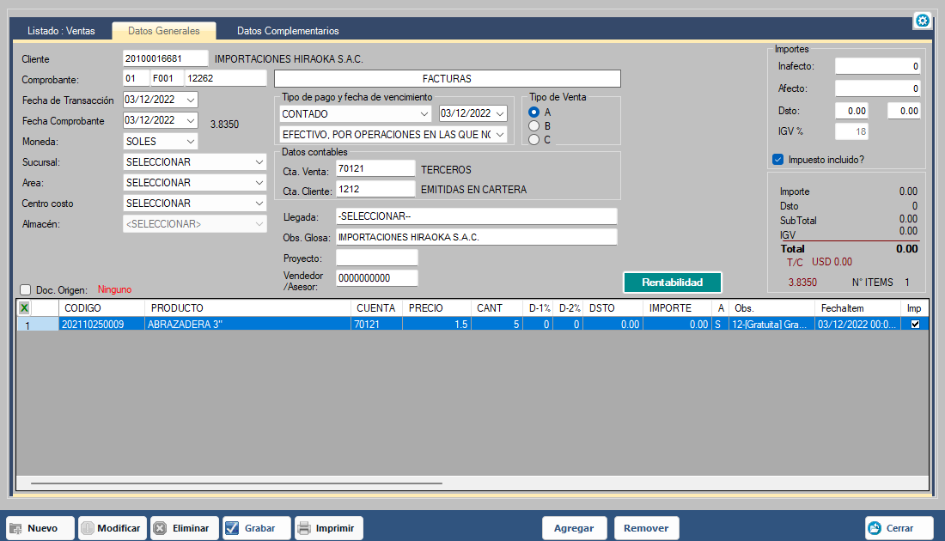Click the PRECIO column header
Viewport: 945px width, 541px height.
coord(437,307)
